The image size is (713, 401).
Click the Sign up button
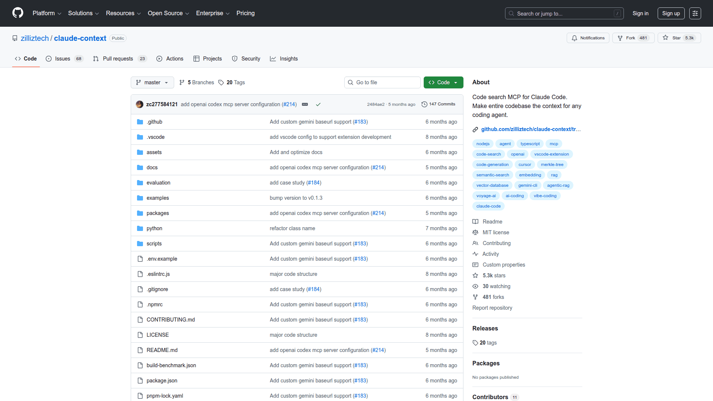[671, 13]
